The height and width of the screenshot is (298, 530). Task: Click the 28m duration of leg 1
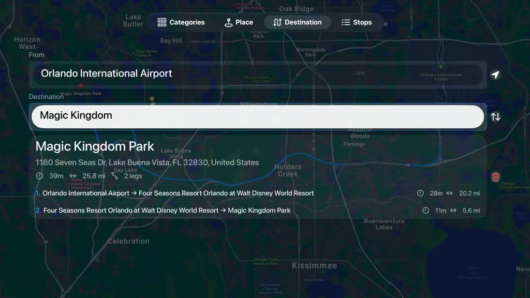click(x=436, y=193)
